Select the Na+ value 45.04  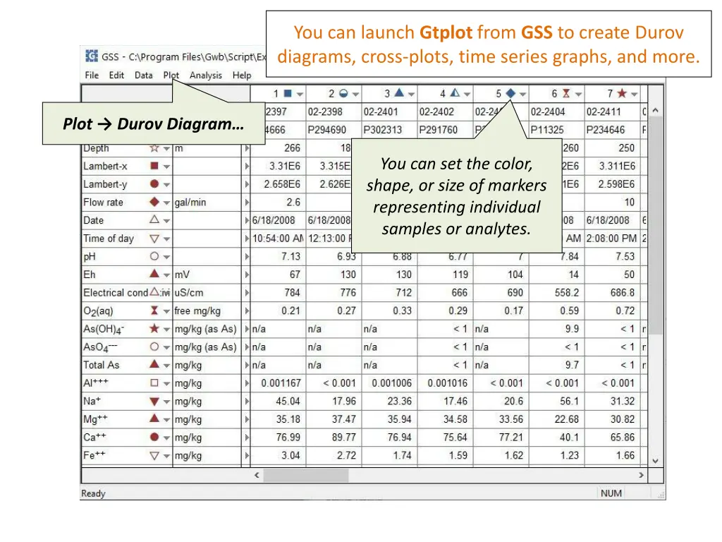coord(278,402)
